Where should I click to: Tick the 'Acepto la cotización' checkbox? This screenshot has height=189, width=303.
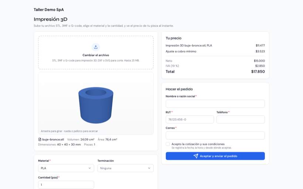[x=168, y=144]
